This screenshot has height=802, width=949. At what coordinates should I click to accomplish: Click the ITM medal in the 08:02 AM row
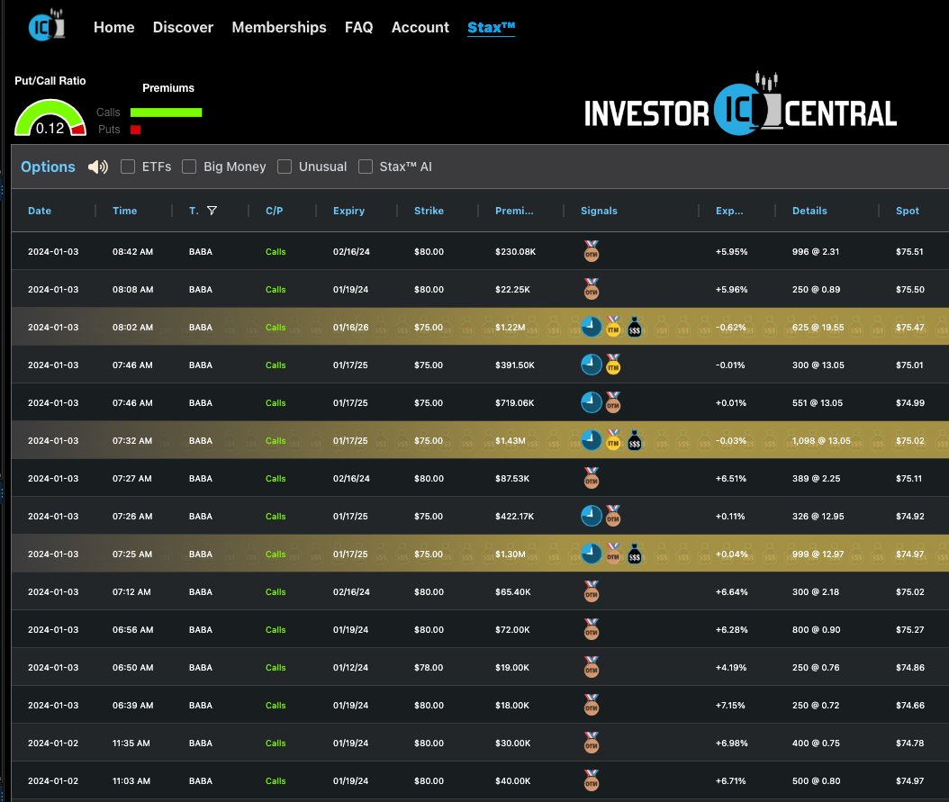[613, 327]
